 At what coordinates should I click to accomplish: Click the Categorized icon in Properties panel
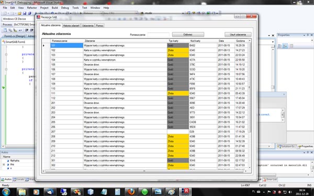pyautogui.click(x=280, y=46)
